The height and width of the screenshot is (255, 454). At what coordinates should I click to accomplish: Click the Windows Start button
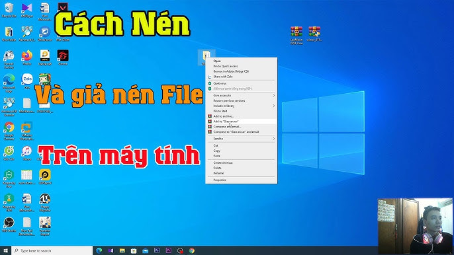click(x=5, y=250)
